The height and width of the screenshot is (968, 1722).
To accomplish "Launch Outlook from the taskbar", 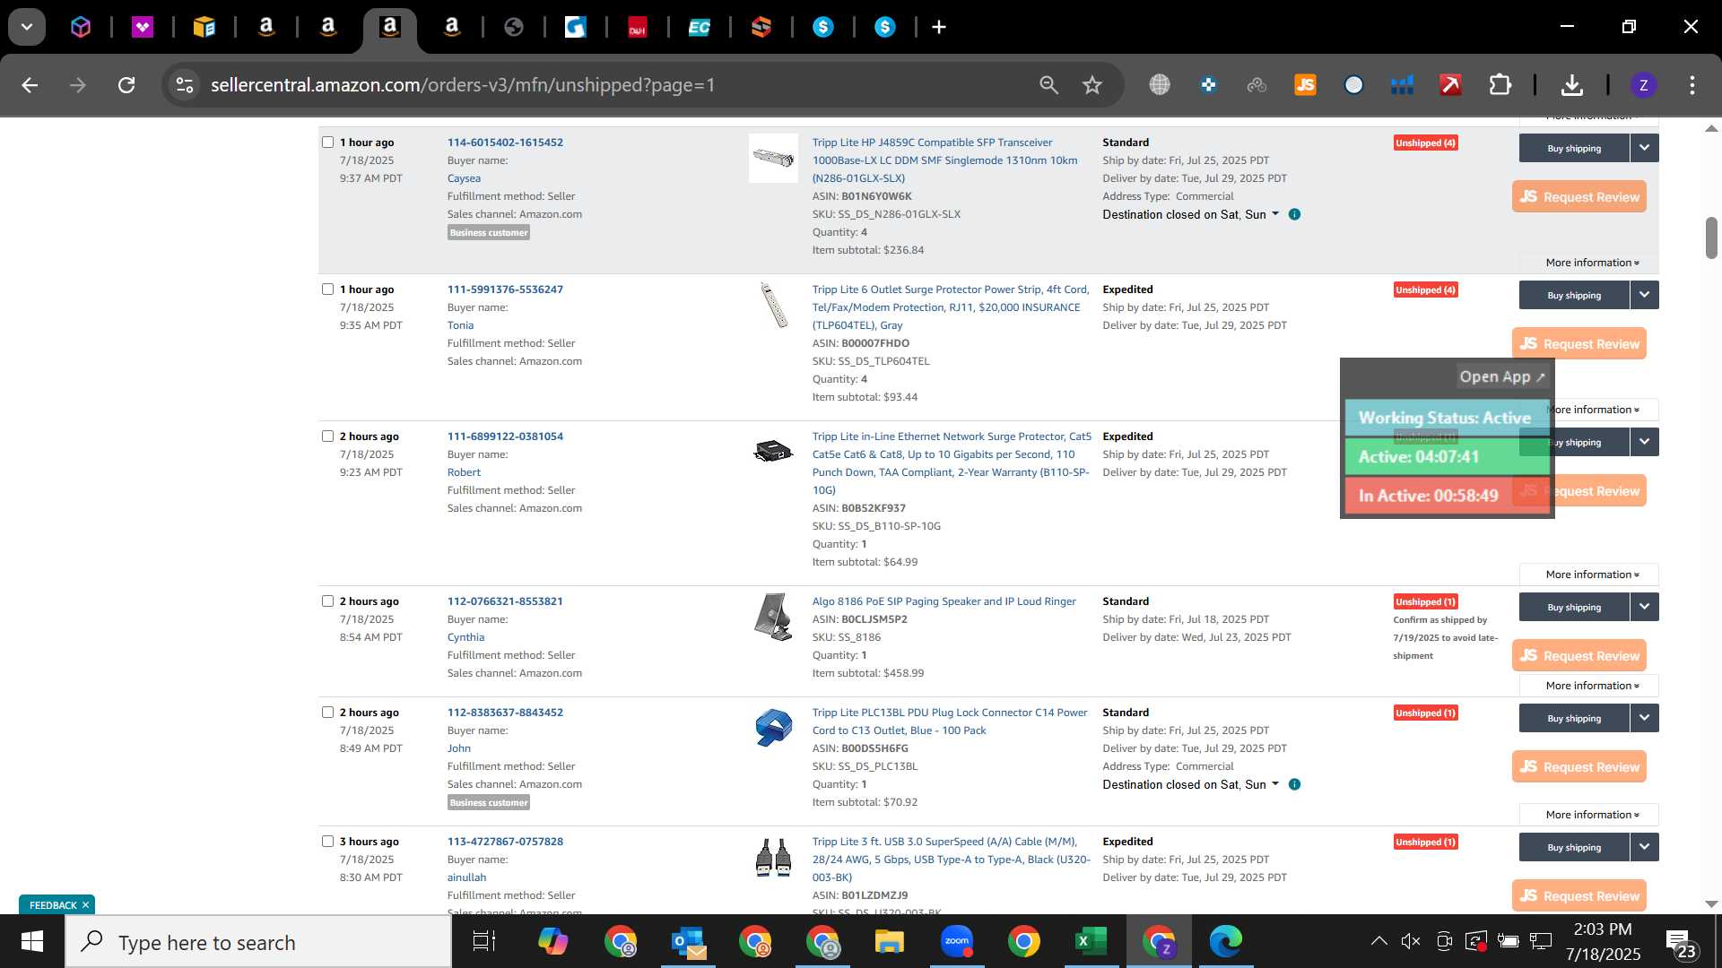I will pos(689,942).
